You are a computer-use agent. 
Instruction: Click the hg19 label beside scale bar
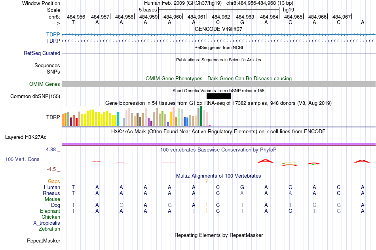(288, 10)
